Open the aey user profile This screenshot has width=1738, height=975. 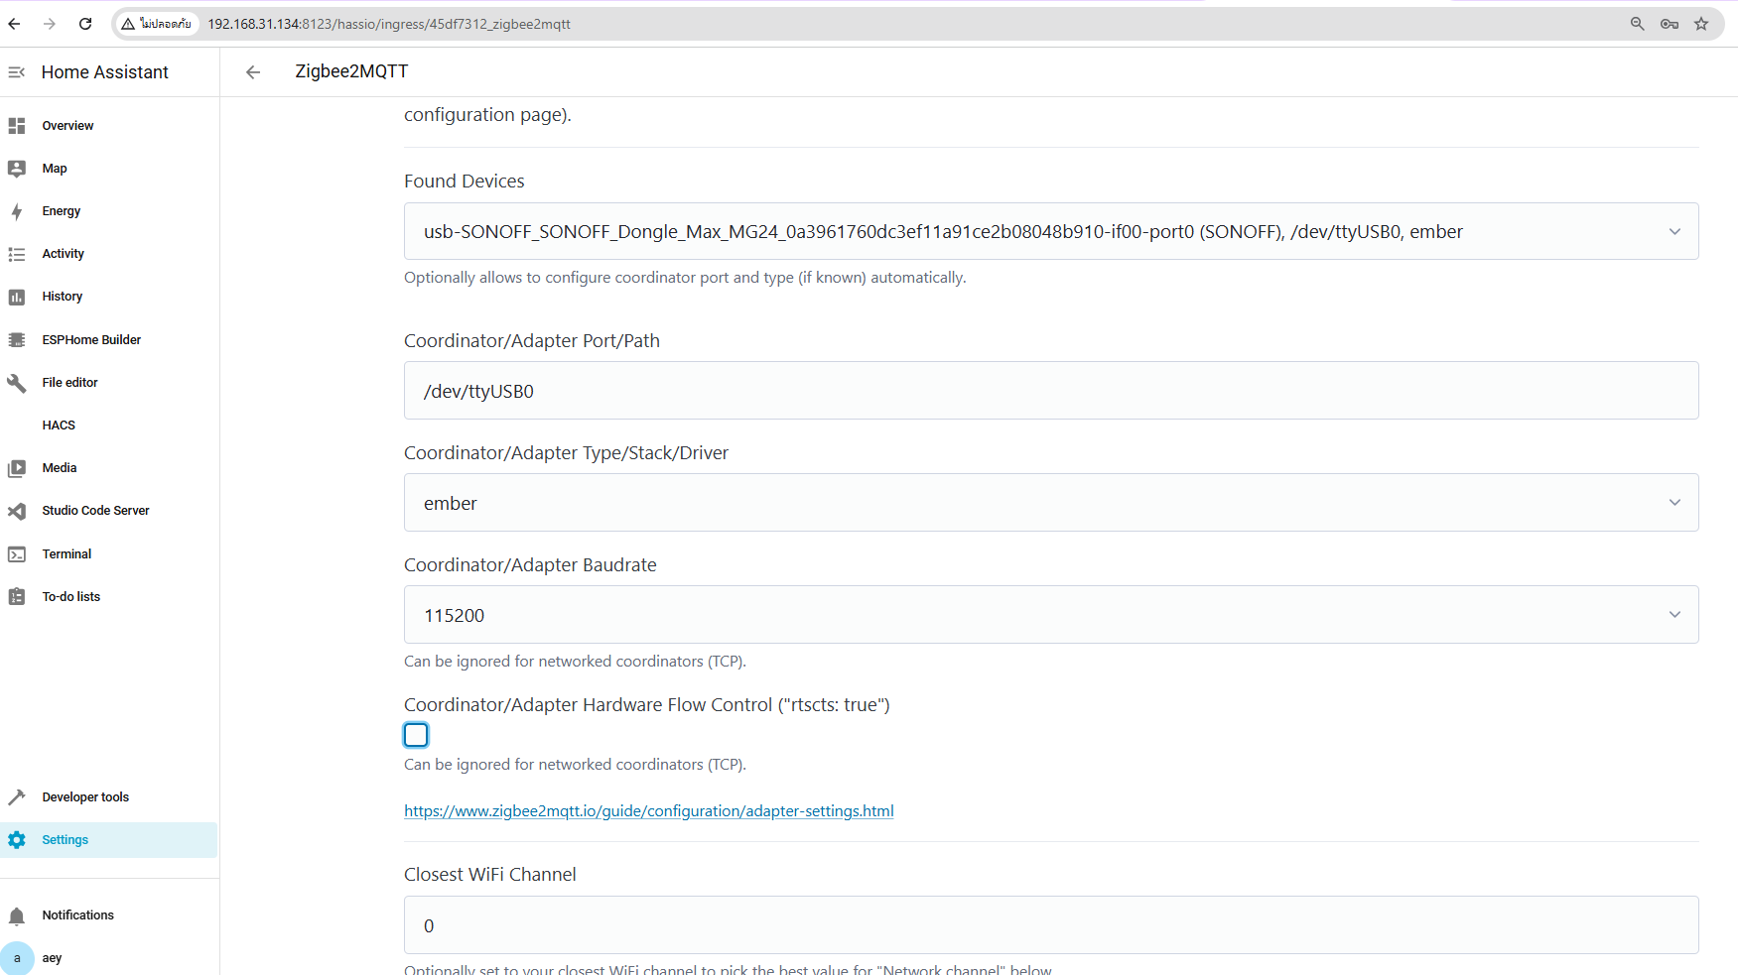pyautogui.click(x=52, y=958)
